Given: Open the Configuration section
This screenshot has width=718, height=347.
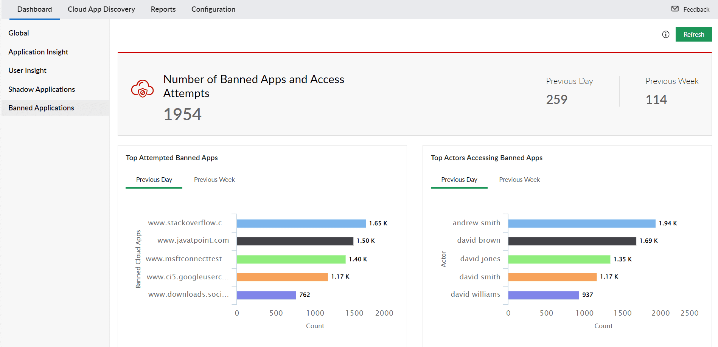Looking at the screenshot, I should point(213,9).
